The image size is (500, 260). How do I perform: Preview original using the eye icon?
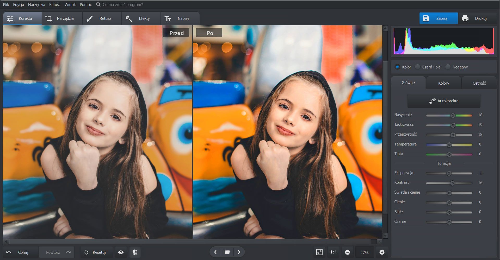(x=121, y=252)
